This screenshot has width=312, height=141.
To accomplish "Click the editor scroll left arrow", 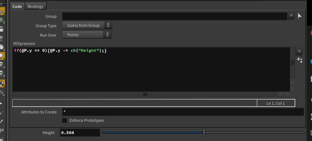I will [x=280, y=94].
